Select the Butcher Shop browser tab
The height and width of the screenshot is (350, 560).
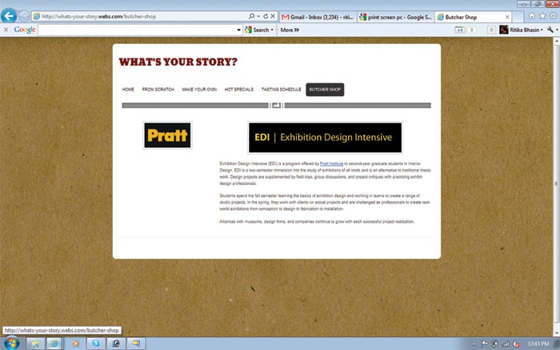[x=470, y=17]
